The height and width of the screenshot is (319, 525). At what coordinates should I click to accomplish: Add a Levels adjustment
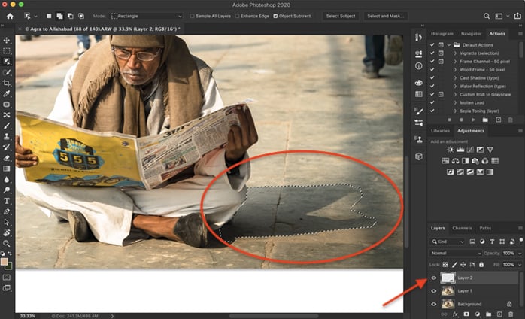460,150
